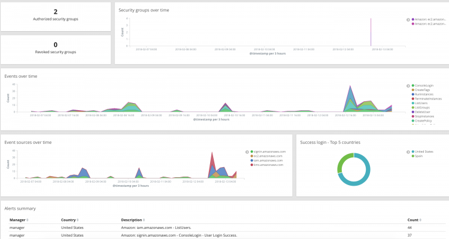Click the Authorized security groups metric
449x239 pixels.
56,15
